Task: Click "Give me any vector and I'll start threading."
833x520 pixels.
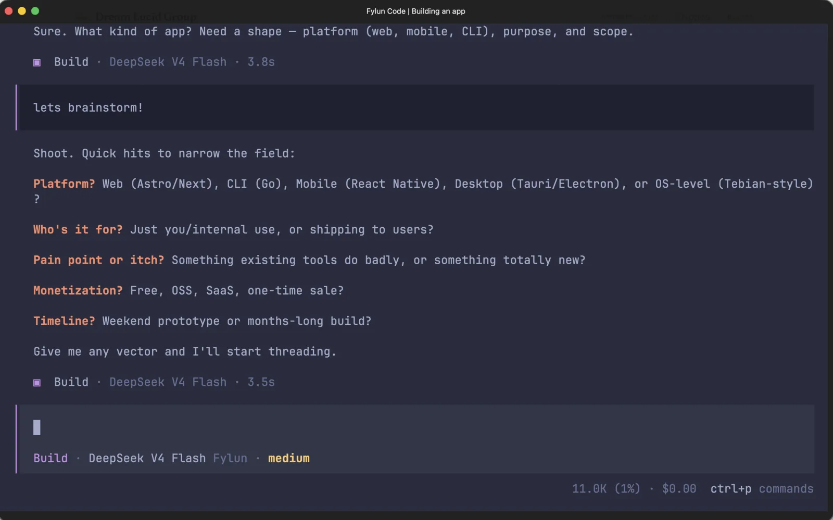Action: [185, 352]
